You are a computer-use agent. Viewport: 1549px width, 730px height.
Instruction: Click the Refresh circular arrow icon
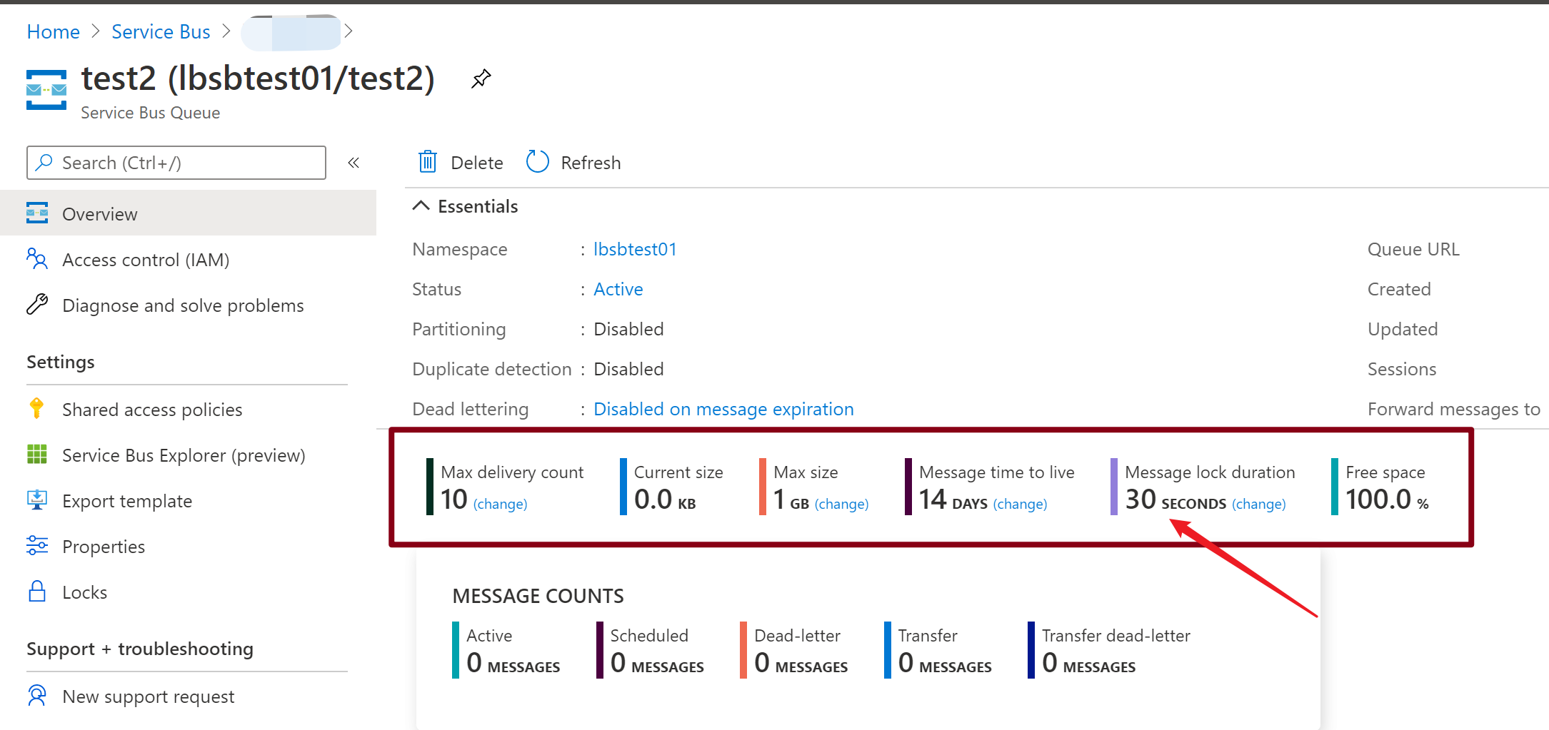537,162
